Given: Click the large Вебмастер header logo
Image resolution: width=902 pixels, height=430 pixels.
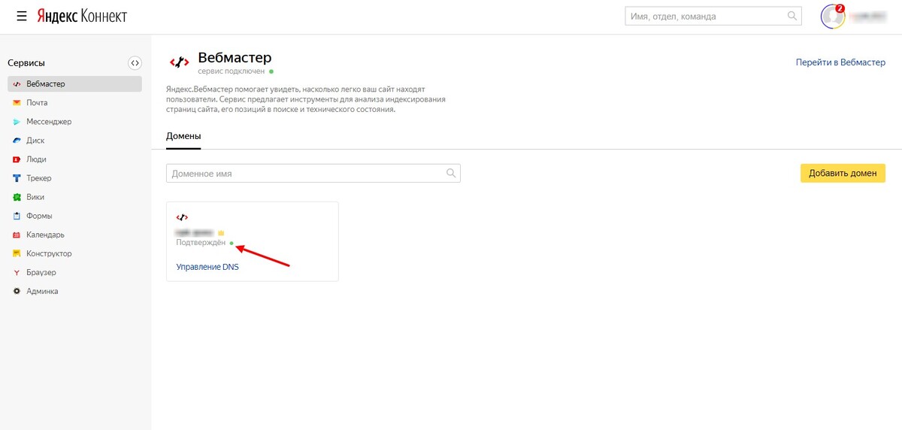Looking at the screenshot, I should point(179,62).
